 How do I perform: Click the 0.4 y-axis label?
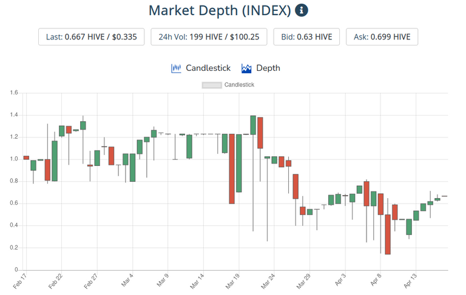pos(14,225)
